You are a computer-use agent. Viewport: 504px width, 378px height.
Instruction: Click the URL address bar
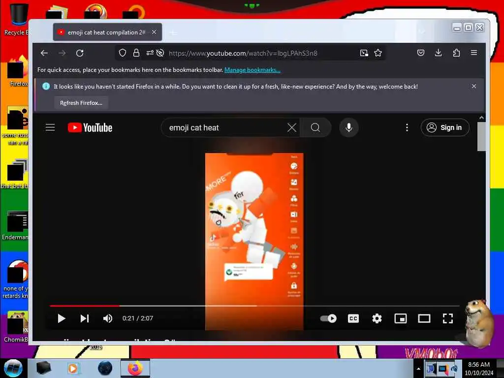coord(243,53)
